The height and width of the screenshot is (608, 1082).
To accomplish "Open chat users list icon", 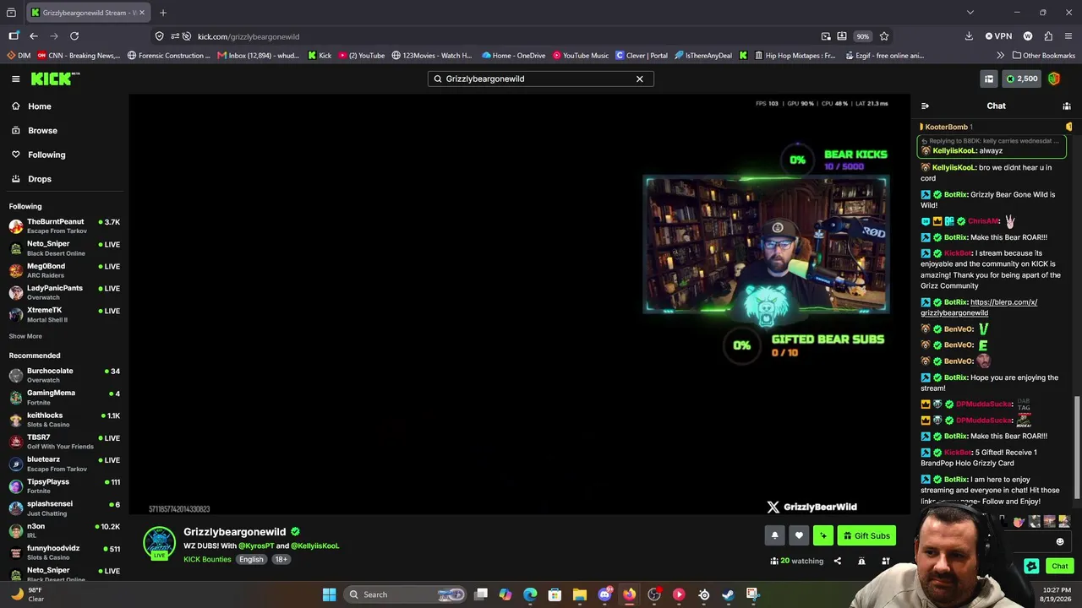I will coord(1067,106).
